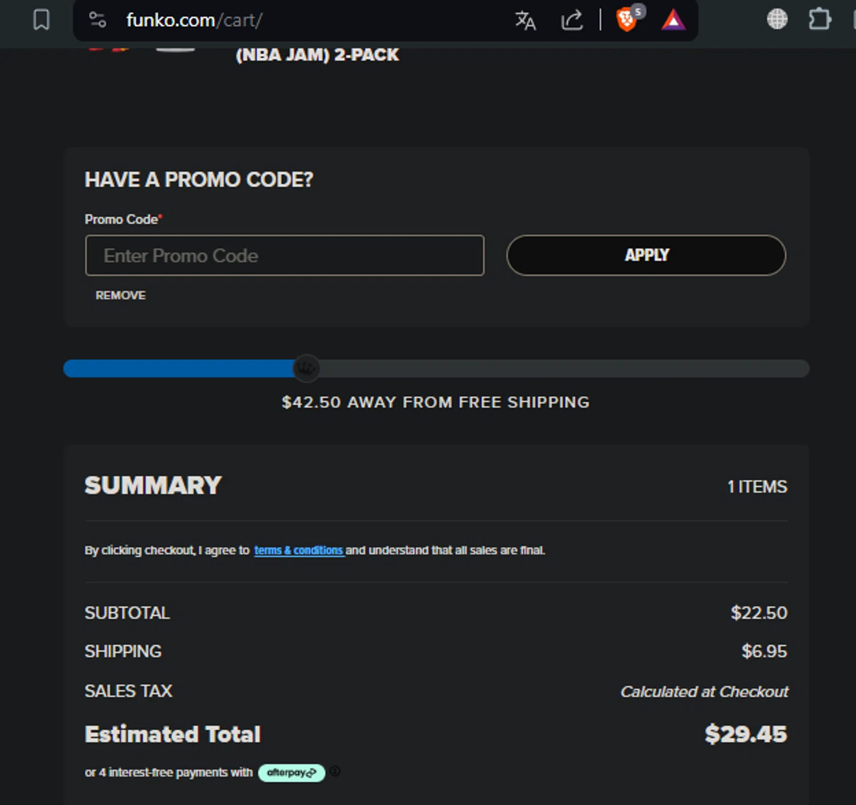Viewport: 856px width, 805px height.
Task: Click REMOVE under the promo field
Action: coord(120,295)
